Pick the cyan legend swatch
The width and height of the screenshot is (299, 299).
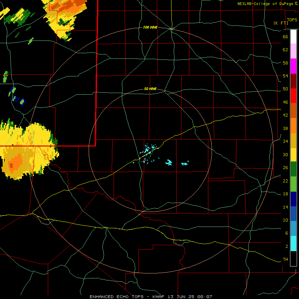click(x=293, y=244)
